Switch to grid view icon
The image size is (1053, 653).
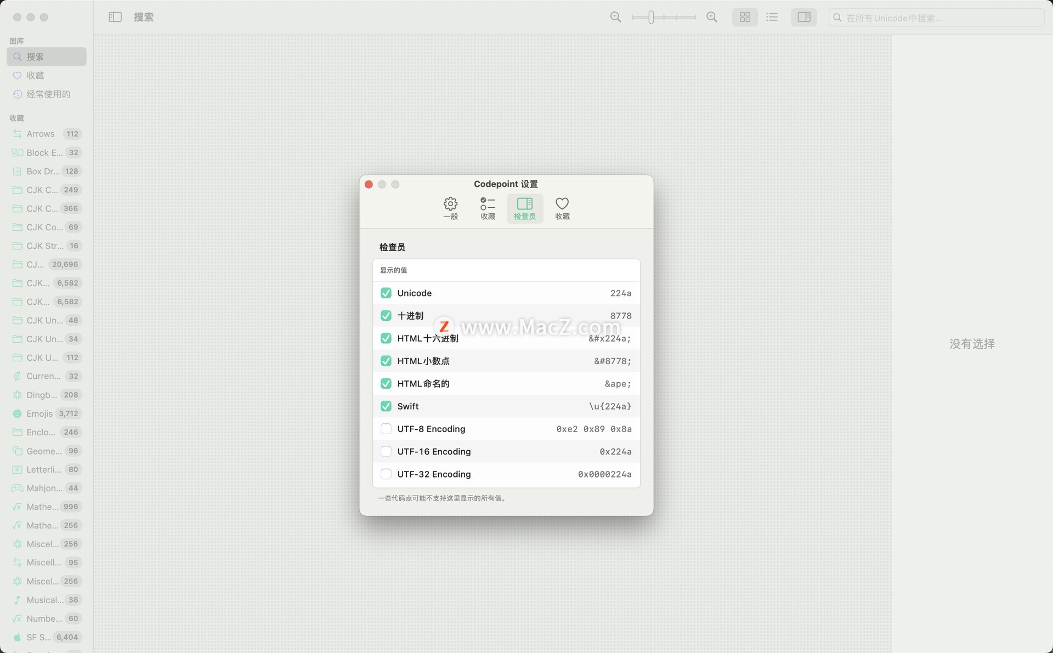(x=745, y=17)
